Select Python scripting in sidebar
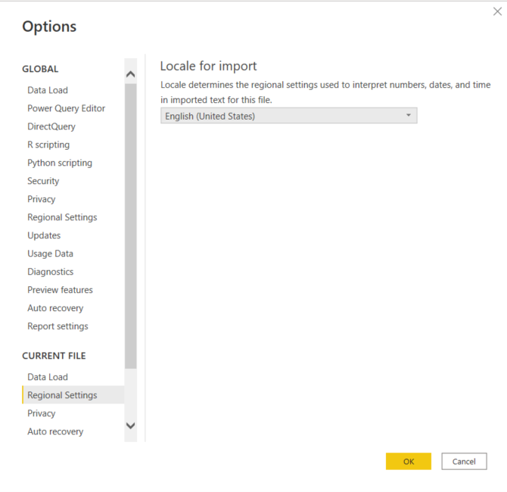The image size is (507, 492). click(x=60, y=163)
